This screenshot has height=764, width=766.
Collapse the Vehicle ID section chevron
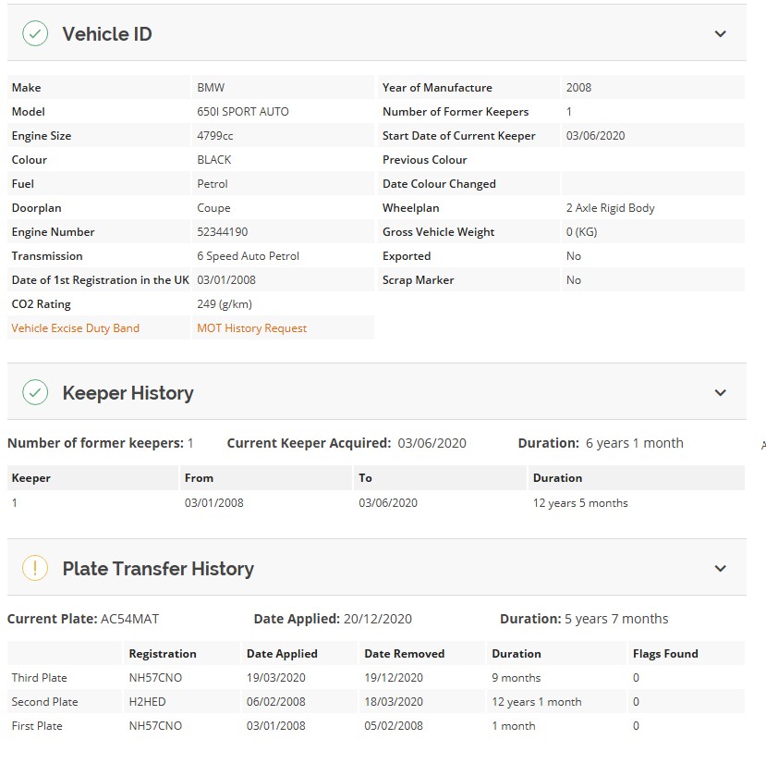[x=720, y=33]
